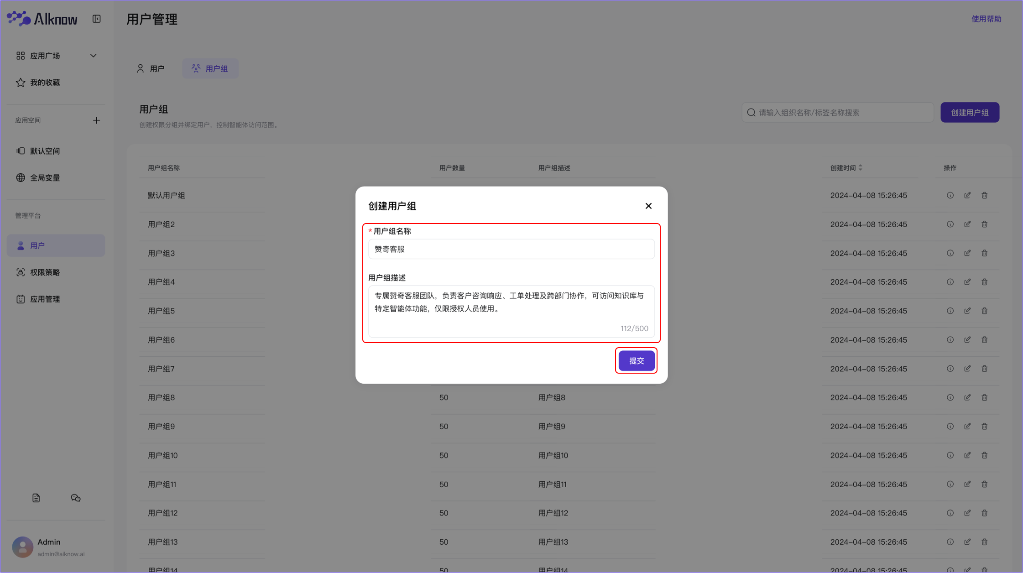1023x573 pixels.
Task: Click the document icon at sidebar bottom
Action: click(36, 498)
